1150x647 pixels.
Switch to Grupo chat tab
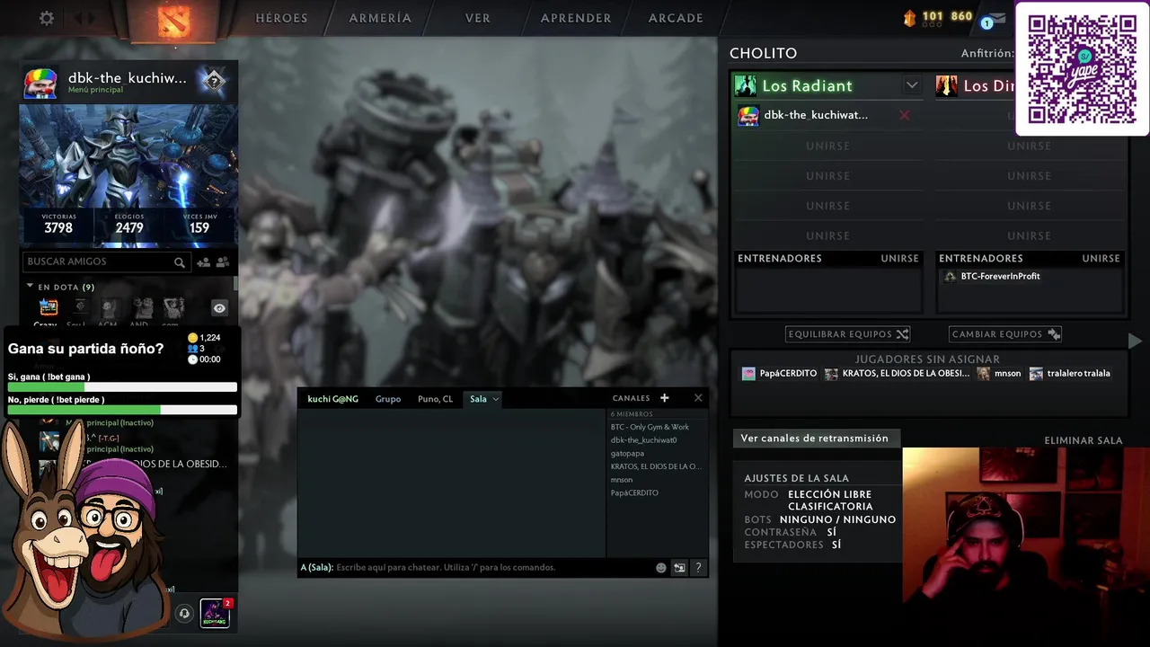388,399
